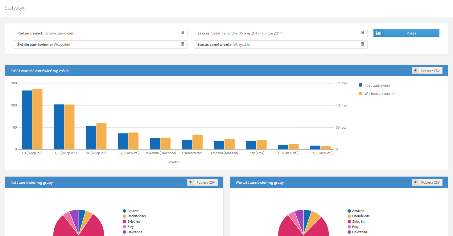This screenshot has height=236, width=453.
Task: Click DaWanda purple dot in left pie legend
Action: 125,232
